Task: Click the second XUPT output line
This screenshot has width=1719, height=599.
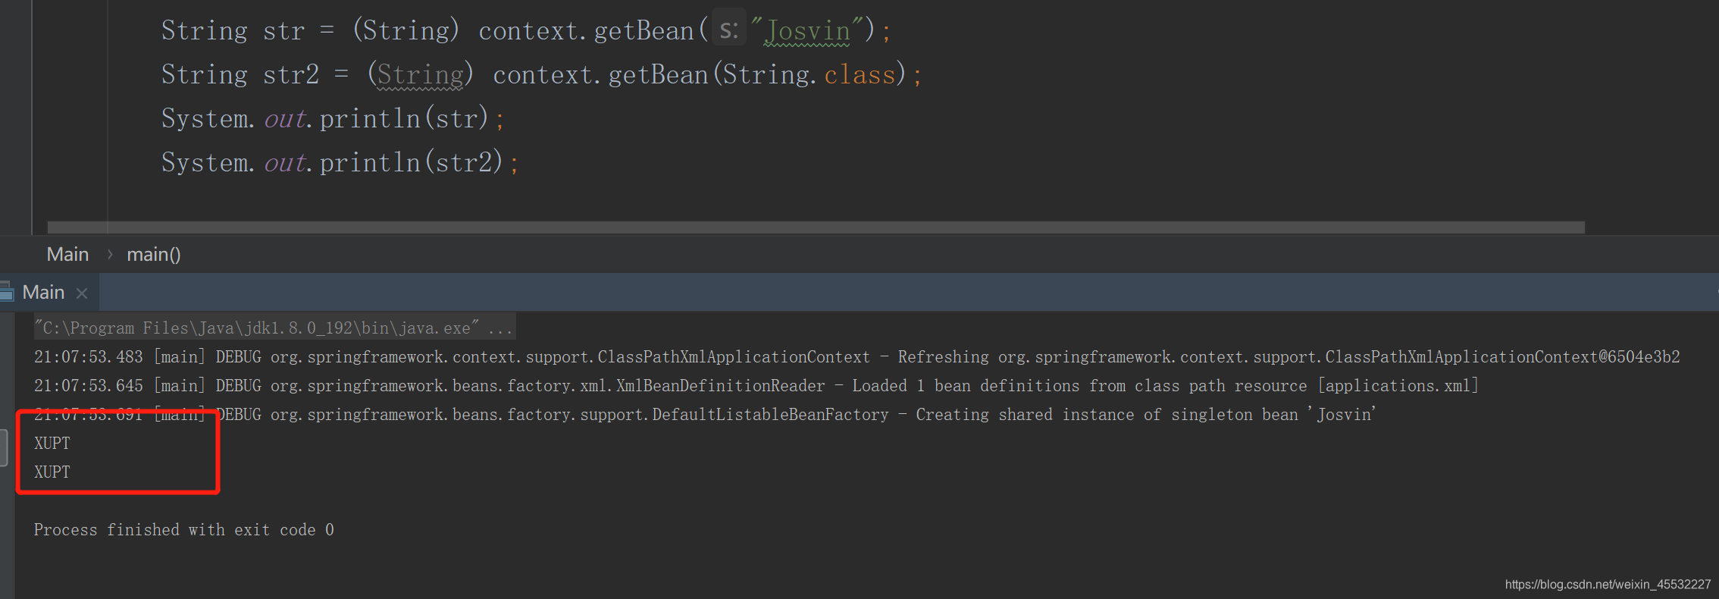Action: pos(52,472)
